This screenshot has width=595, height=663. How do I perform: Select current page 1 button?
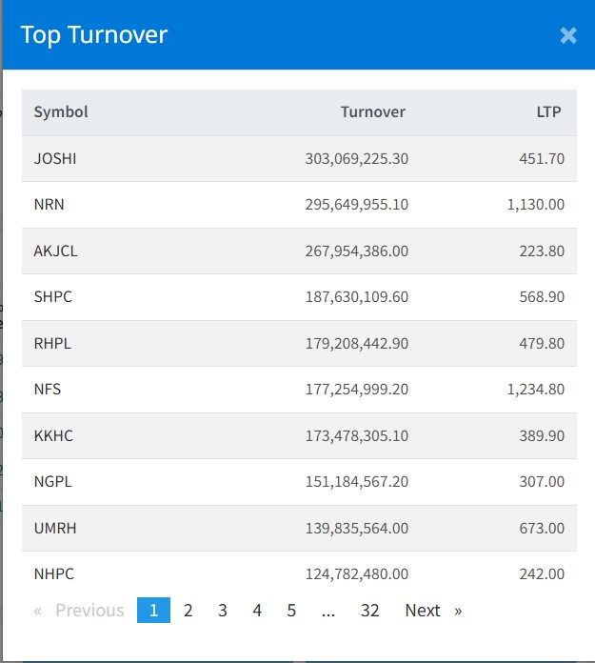pos(153,611)
